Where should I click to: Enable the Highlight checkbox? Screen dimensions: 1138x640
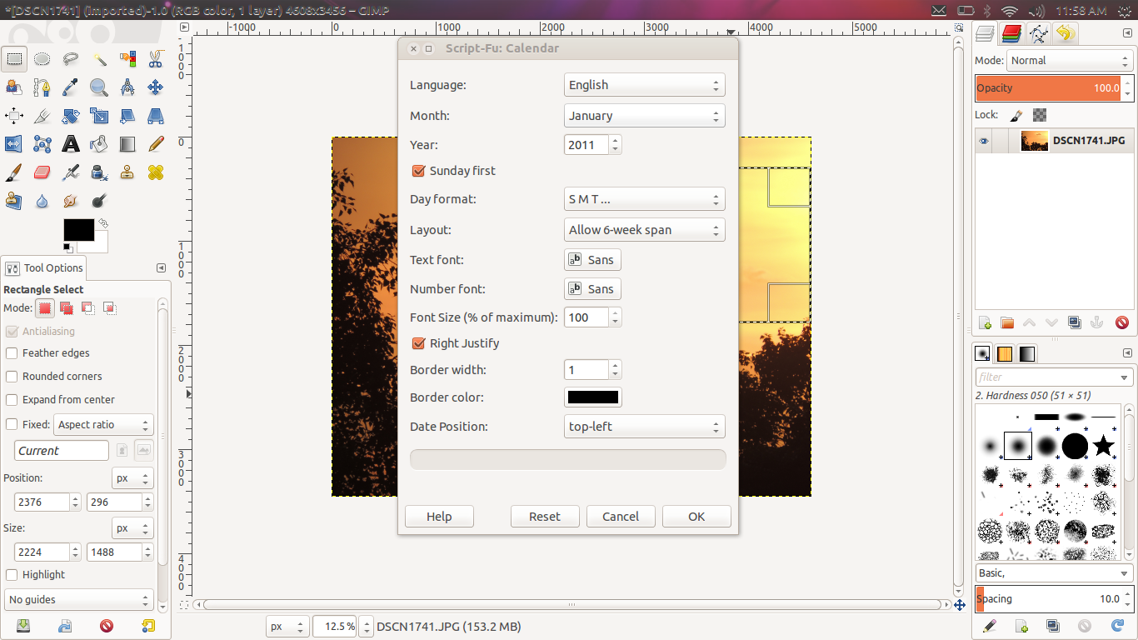point(12,575)
